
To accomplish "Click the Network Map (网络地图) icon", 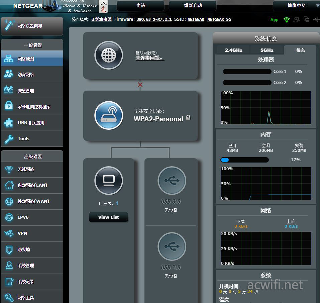I will (9, 59).
